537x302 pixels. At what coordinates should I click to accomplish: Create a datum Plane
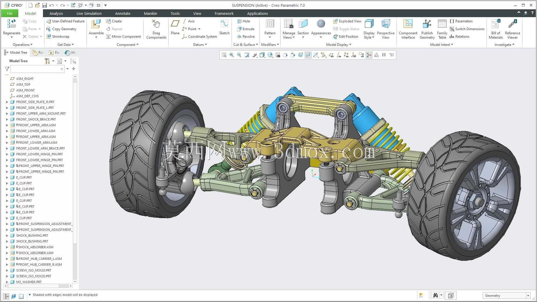click(x=175, y=27)
